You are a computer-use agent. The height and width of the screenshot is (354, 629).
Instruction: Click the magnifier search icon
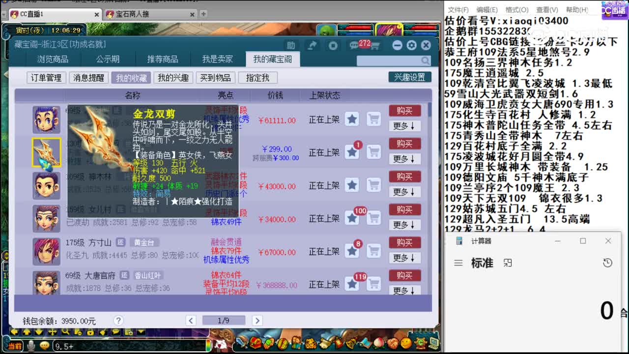[x=425, y=60]
